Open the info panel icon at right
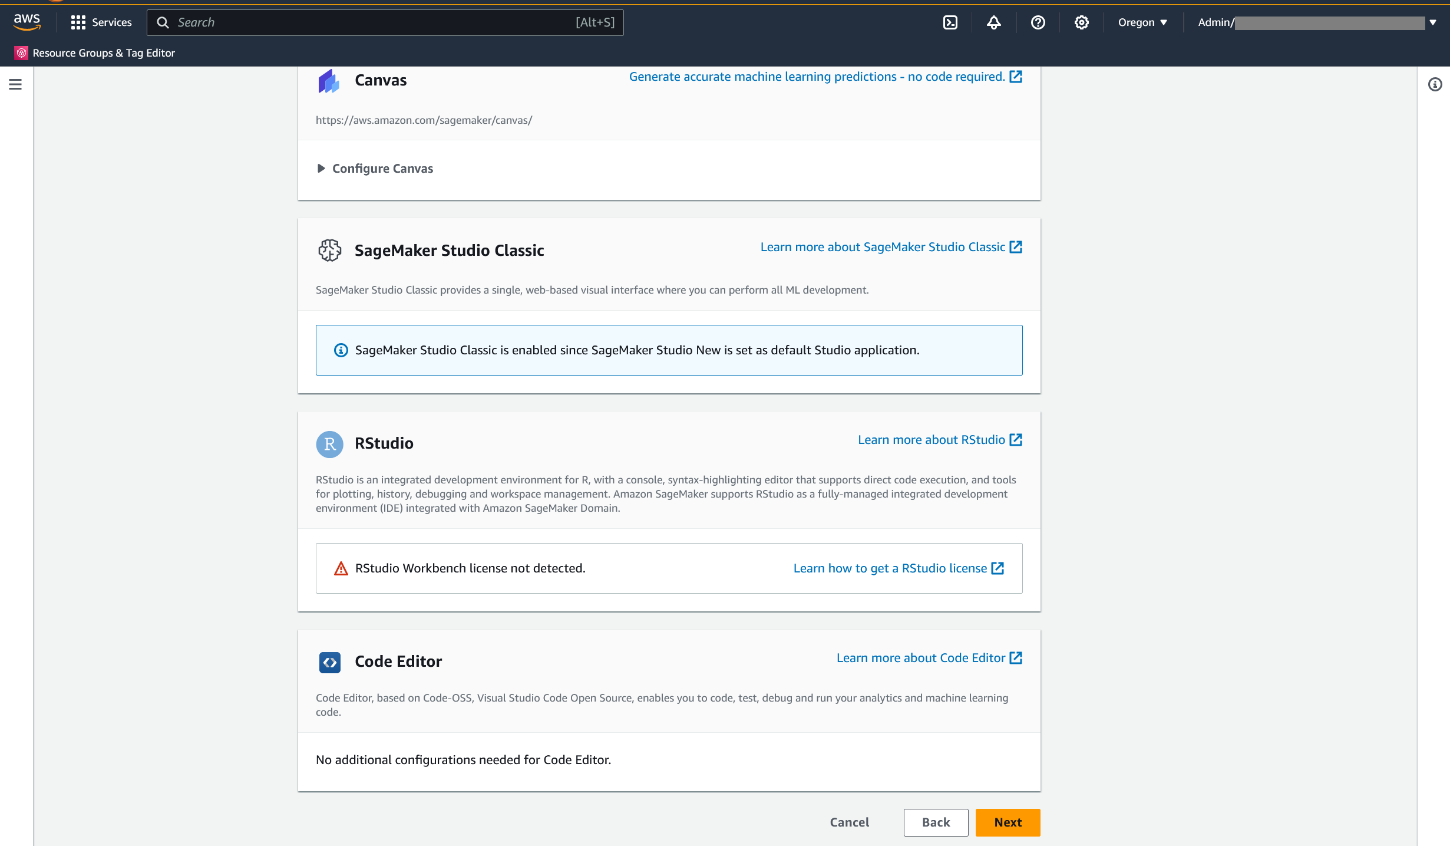 click(x=1435, y=84)
